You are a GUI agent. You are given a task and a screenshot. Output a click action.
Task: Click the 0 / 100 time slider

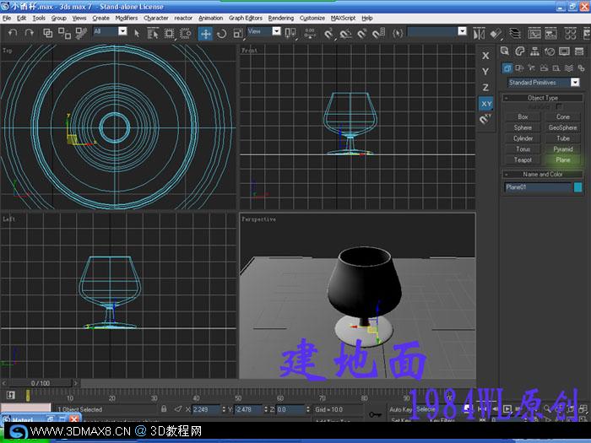point(41,383)
